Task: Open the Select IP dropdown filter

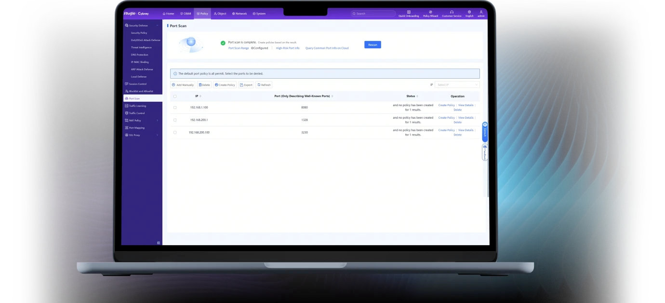Action: point(457,85)
